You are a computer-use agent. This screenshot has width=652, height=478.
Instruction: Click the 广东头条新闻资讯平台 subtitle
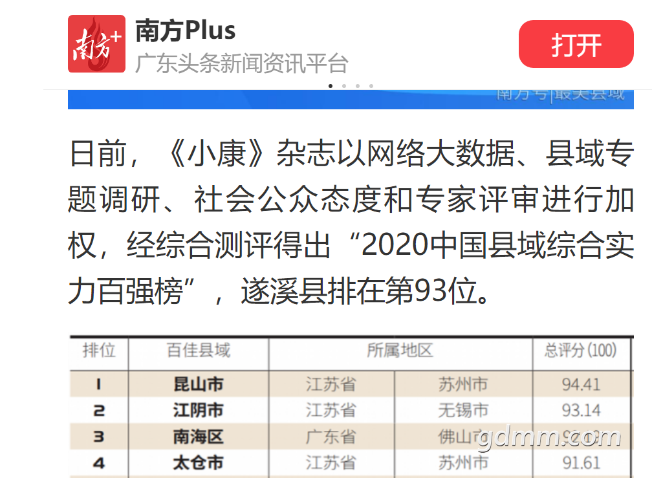point(241,63)
